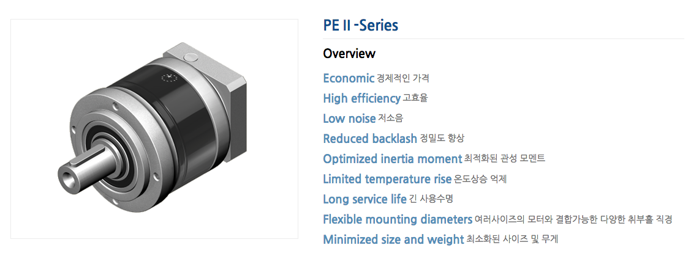This screenshot has height=256, width=691.
Task: Click the Korean text 고효율
Action: coord(415,98)
